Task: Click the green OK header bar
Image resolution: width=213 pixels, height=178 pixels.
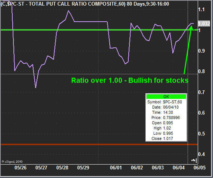Action: tap(166, 97)
